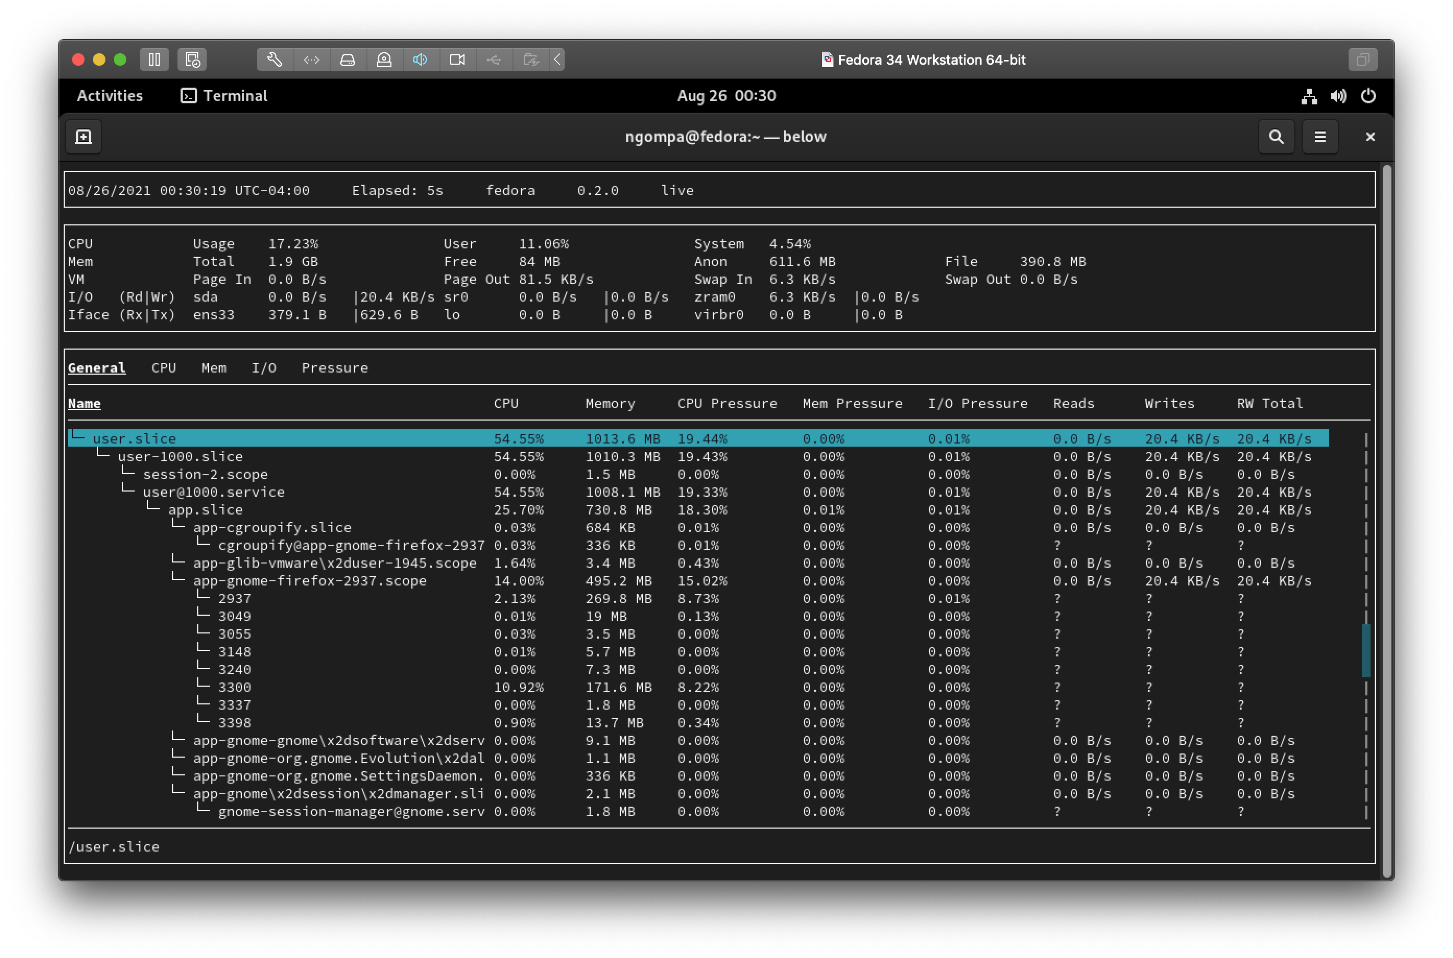Image resolution: width=1453 pixels, height=958 pixels.
Task: Toggle the VM sound device icon
Action: click(x=420, y=59)
